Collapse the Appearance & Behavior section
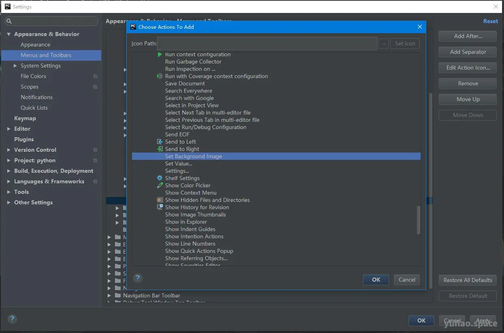The height and width of the screenshot is (333, 504). [x=9, y=34]
